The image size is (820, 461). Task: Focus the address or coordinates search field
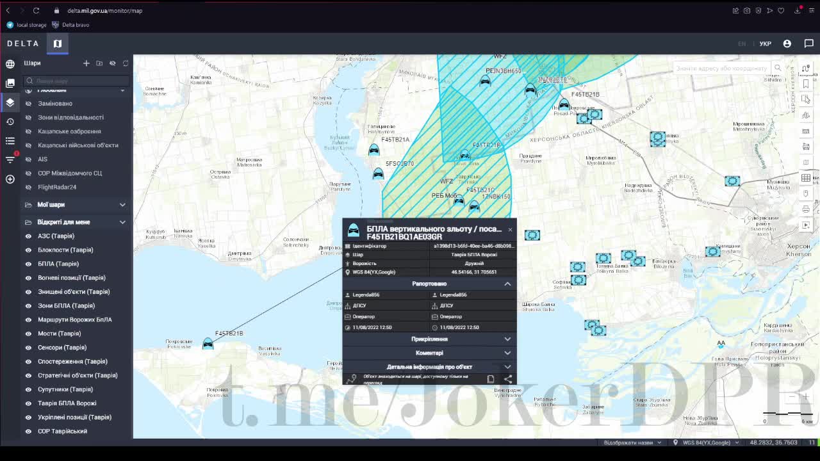point(721,68)
